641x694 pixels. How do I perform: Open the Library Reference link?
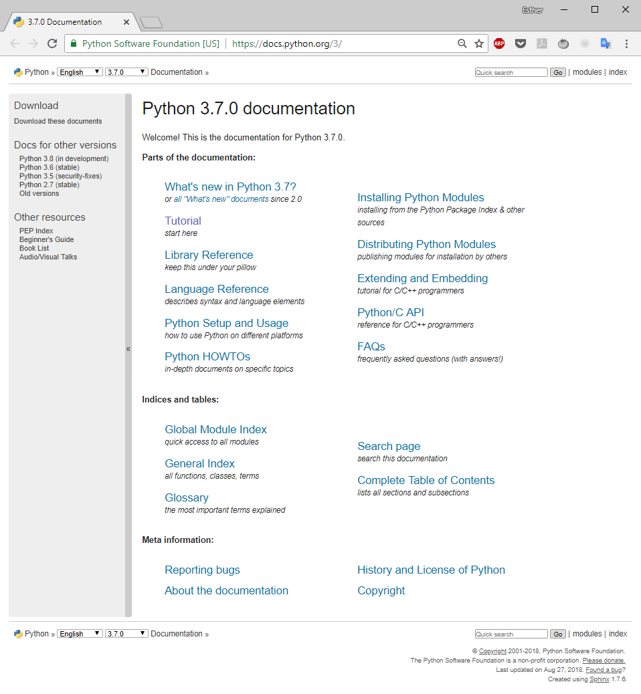[x=209, y=255]
